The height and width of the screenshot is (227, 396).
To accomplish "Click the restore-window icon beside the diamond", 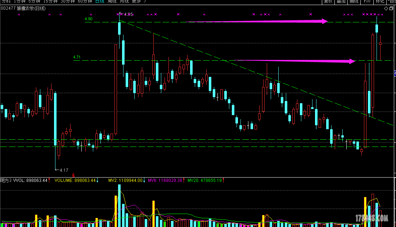I will tap(391, 8).
